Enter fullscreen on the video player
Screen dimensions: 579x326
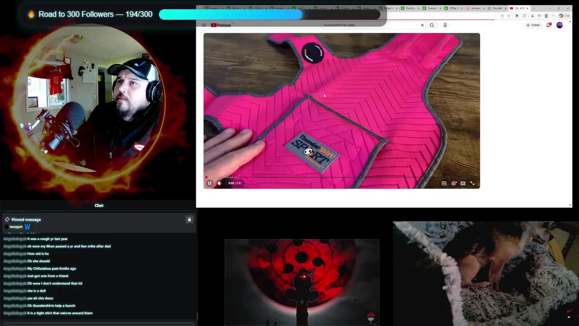(472, 183)
